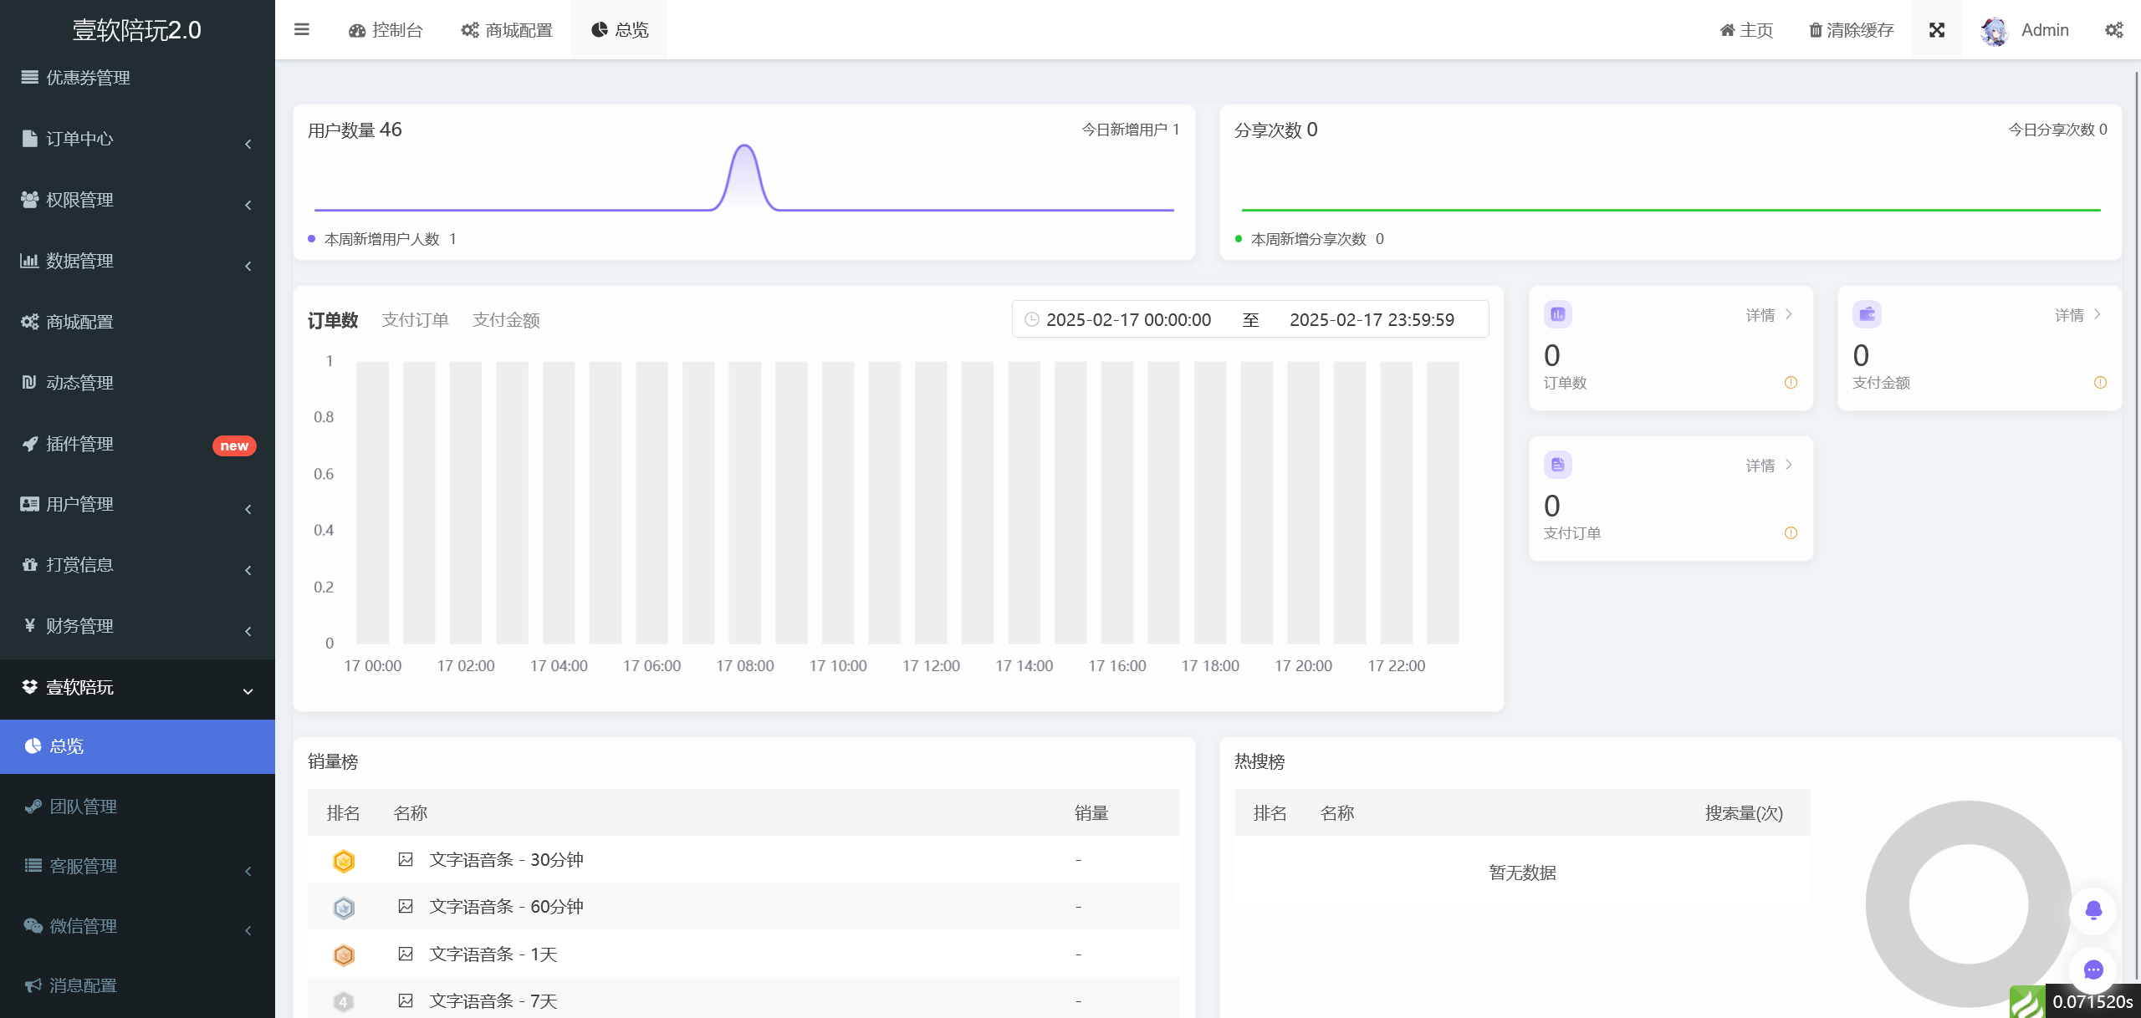
Task: Click 消息配置 at sidebar bottom
Action: (83, 985)
